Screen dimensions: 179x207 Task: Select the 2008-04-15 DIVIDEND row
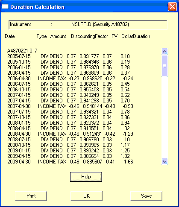(x=68, y=128)
